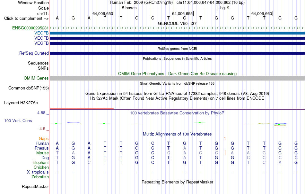Viewport: 305px width, 194px height.
Task: Click the orange insertion bar in Mouse row
Action: pyautogui.click(x=225, y=152)
